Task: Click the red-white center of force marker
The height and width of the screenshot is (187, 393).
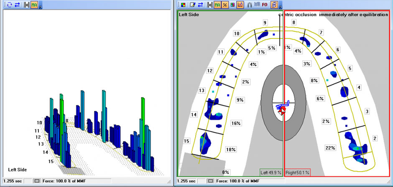Action: click(x=282, y=110)
